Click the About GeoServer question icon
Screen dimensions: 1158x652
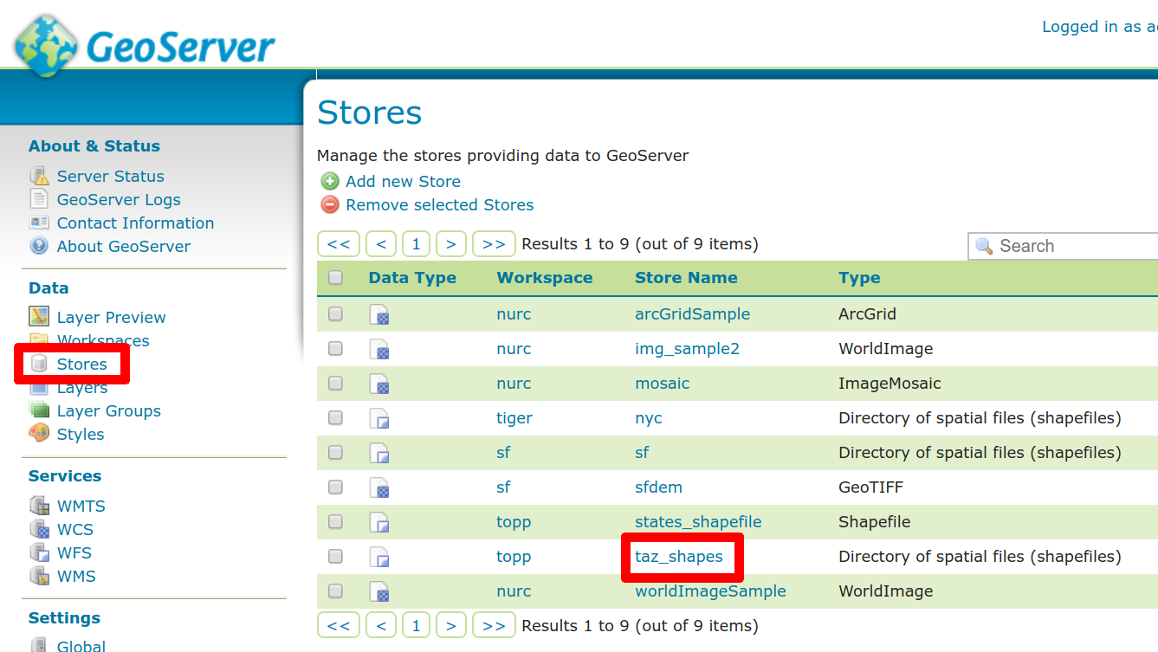pos(39,246)
